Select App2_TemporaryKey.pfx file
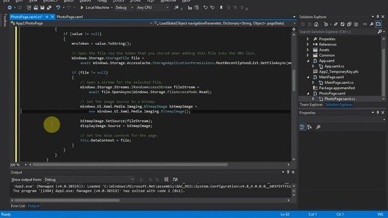This screenshot has width=388, height=218. [x=338, y=71]
